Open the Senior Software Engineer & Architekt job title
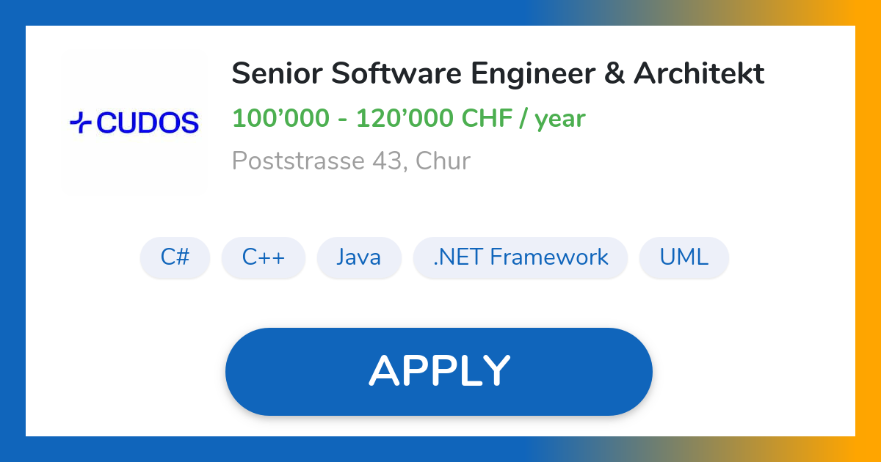Viewport: 881px width, 462px height. (x=498, y=73)
